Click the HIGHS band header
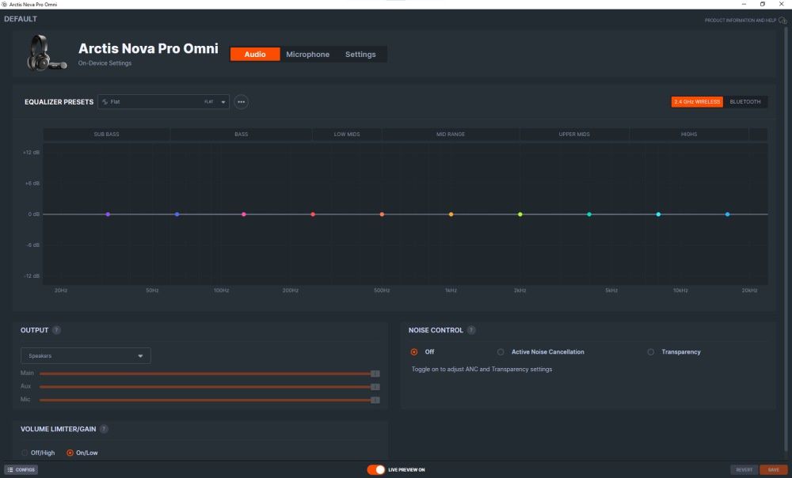 [689, 135]
